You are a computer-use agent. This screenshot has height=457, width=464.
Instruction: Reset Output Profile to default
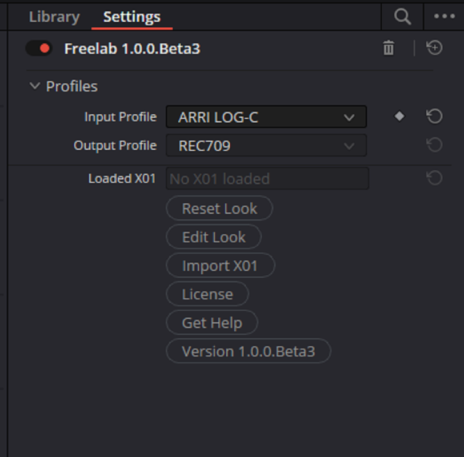coord(434,145)
